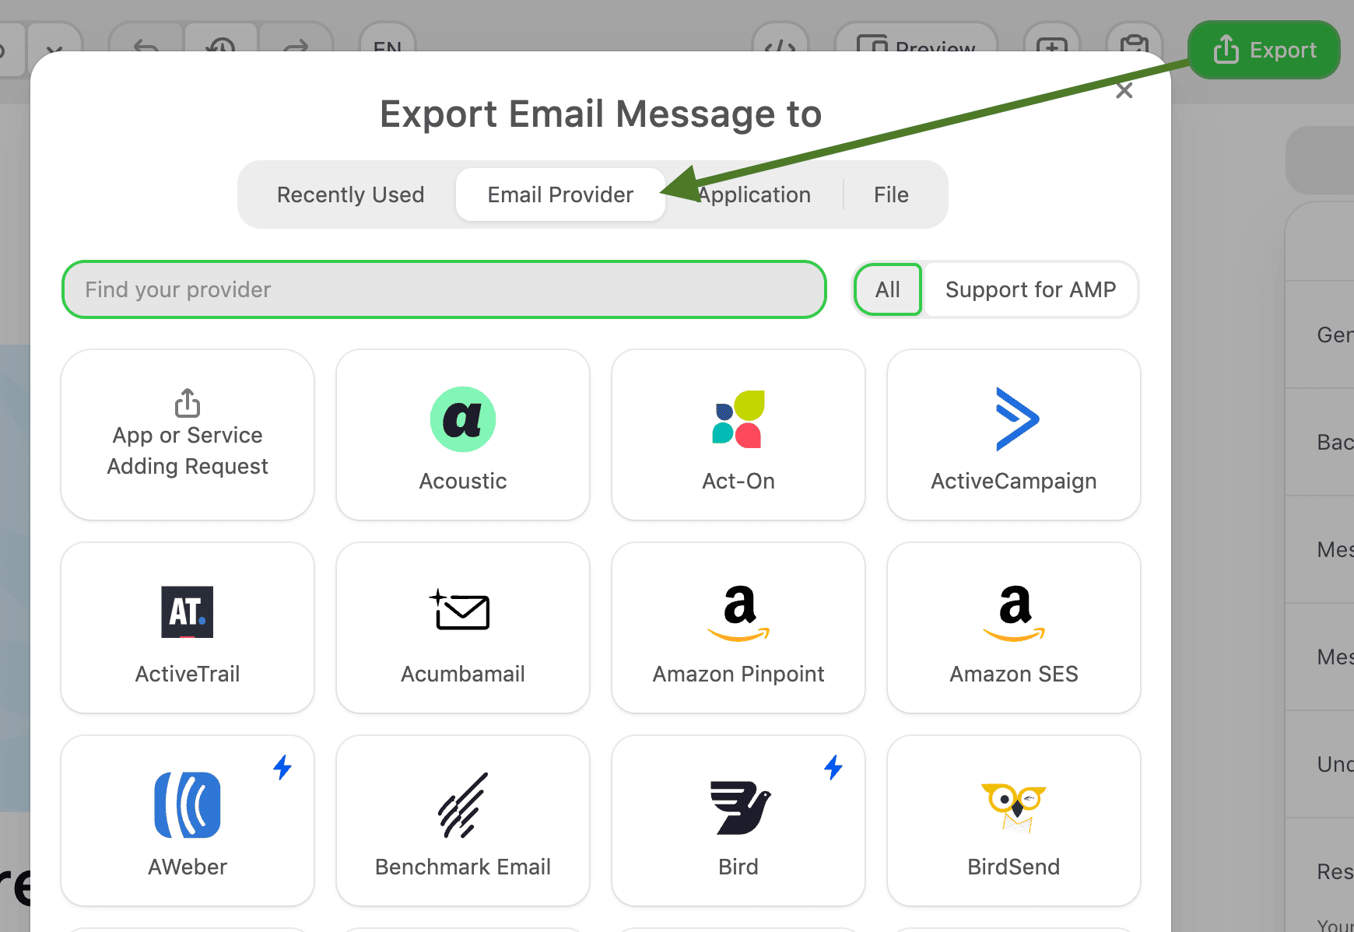Open the Application tab
Screen dimensions: 1354x932
pyautogui.click(x=753, y=194)
